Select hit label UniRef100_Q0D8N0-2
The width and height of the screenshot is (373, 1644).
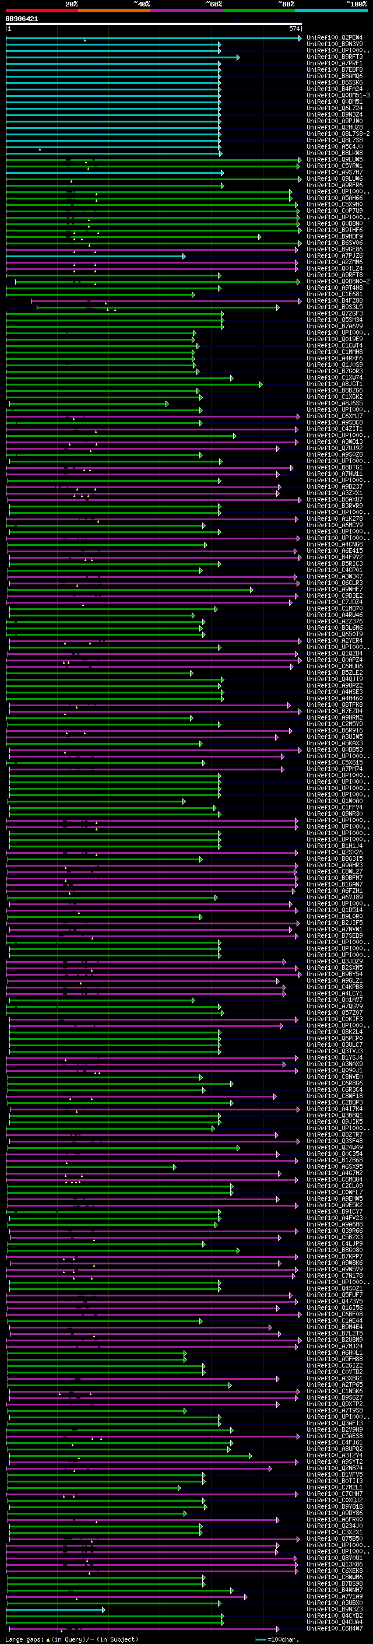click(338, 282)
